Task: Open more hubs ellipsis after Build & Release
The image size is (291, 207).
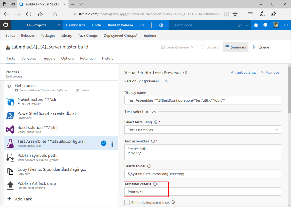Action: 142,25
